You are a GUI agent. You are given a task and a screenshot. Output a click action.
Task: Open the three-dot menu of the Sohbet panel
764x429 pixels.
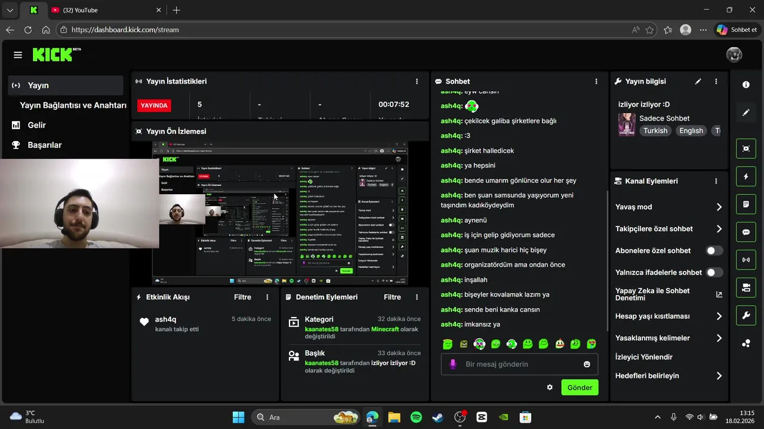click(x=596, y=82)
